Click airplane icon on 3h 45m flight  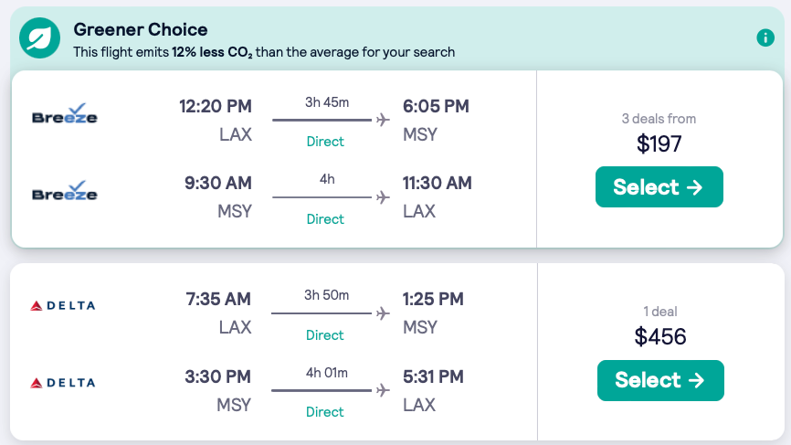tap(382, 120)
